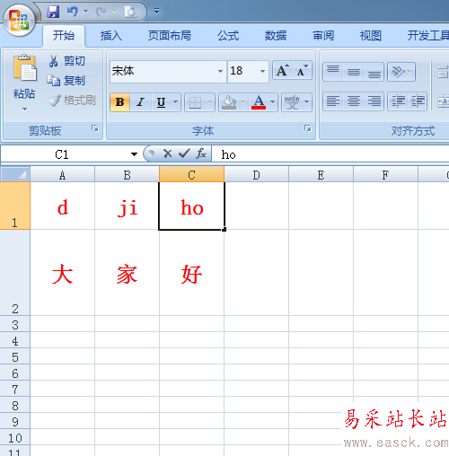Toggle Italic formatting

click(140, 102)
